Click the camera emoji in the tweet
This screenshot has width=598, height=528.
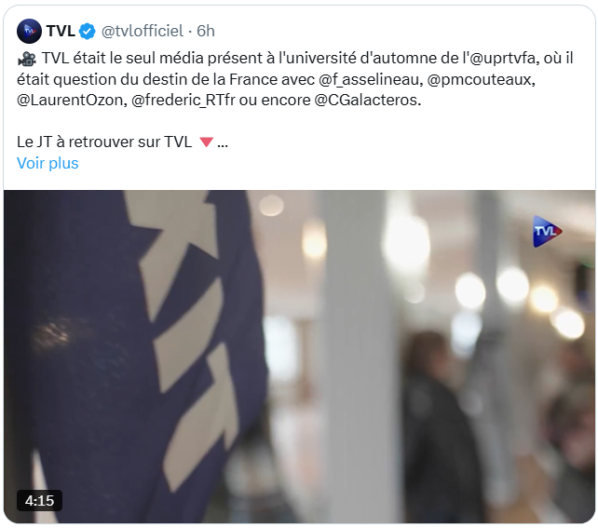point(27,59)
